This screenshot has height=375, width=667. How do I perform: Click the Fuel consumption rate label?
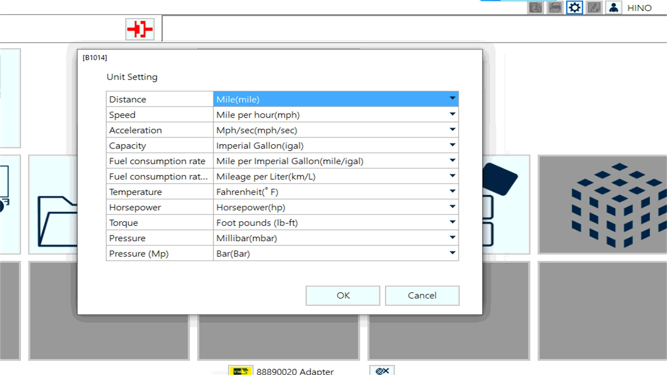point(157,161)
